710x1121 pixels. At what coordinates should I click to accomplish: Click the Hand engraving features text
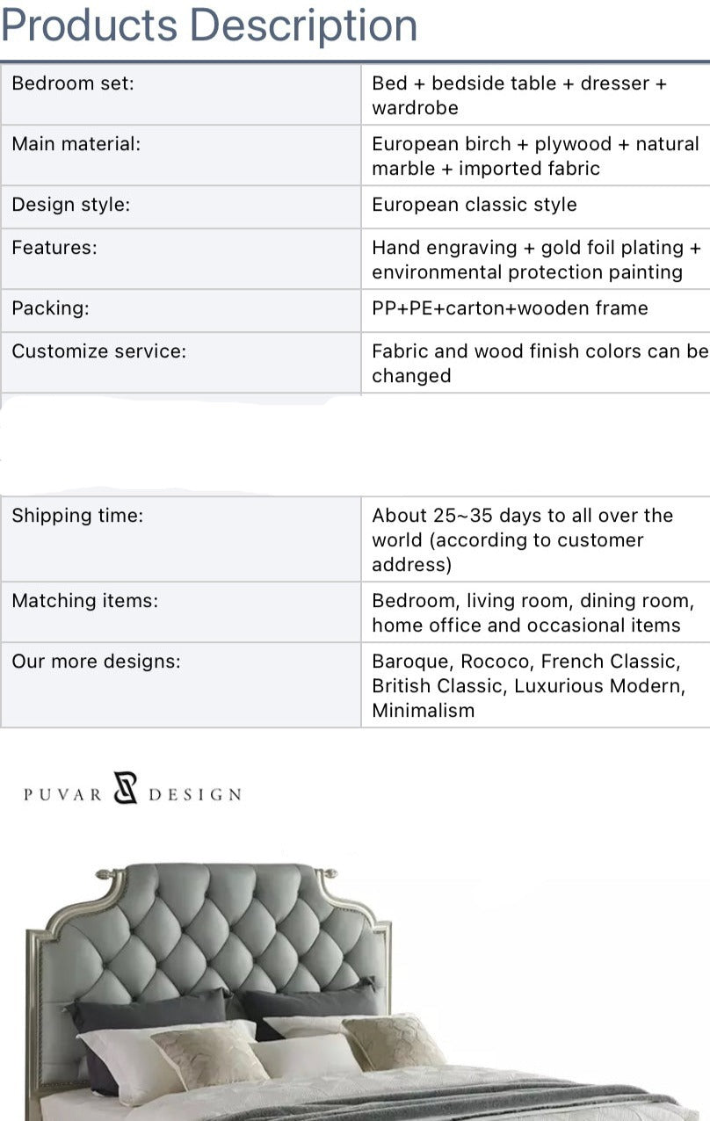[536, 259]
